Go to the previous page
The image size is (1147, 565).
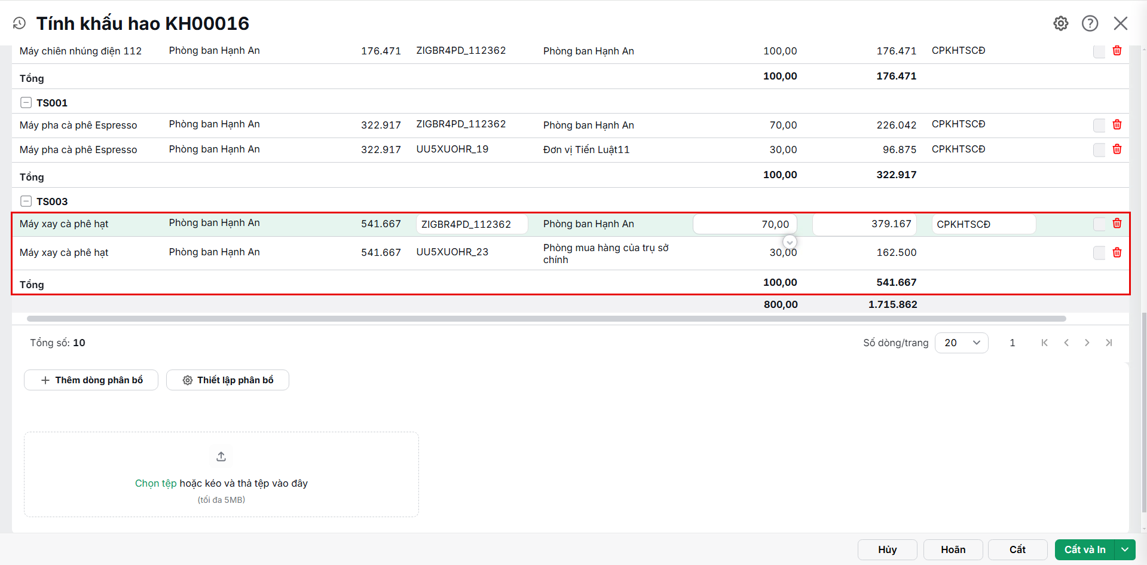coord(1066,343)
